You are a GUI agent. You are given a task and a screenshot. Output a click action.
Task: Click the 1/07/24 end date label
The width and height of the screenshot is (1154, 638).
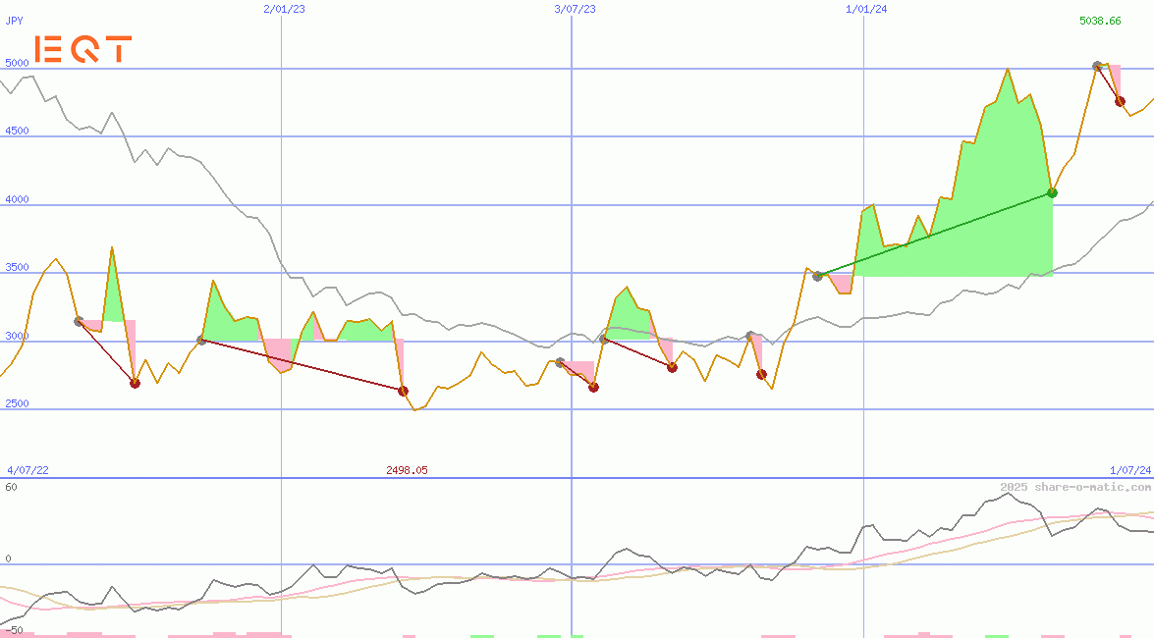coord(1130,470)
